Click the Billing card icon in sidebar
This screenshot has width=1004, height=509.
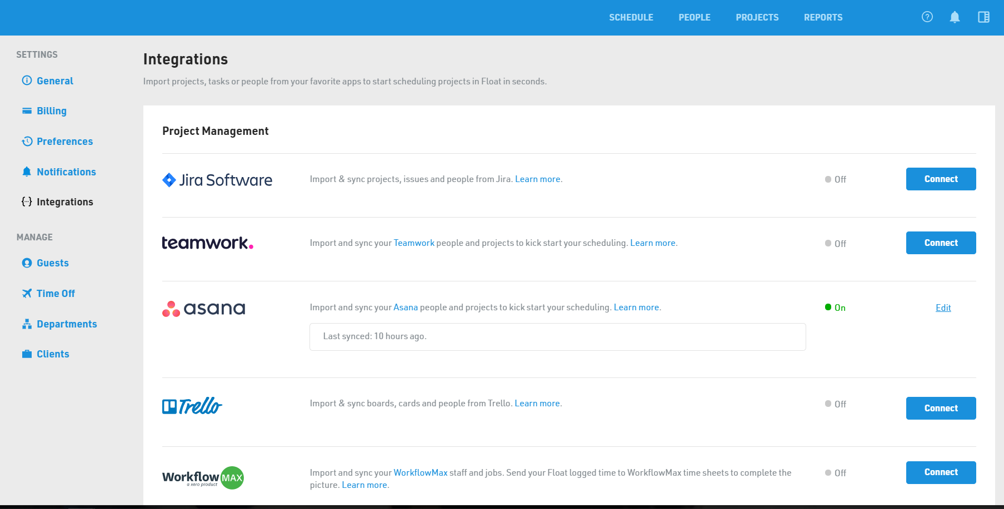[x=27, y=111]
